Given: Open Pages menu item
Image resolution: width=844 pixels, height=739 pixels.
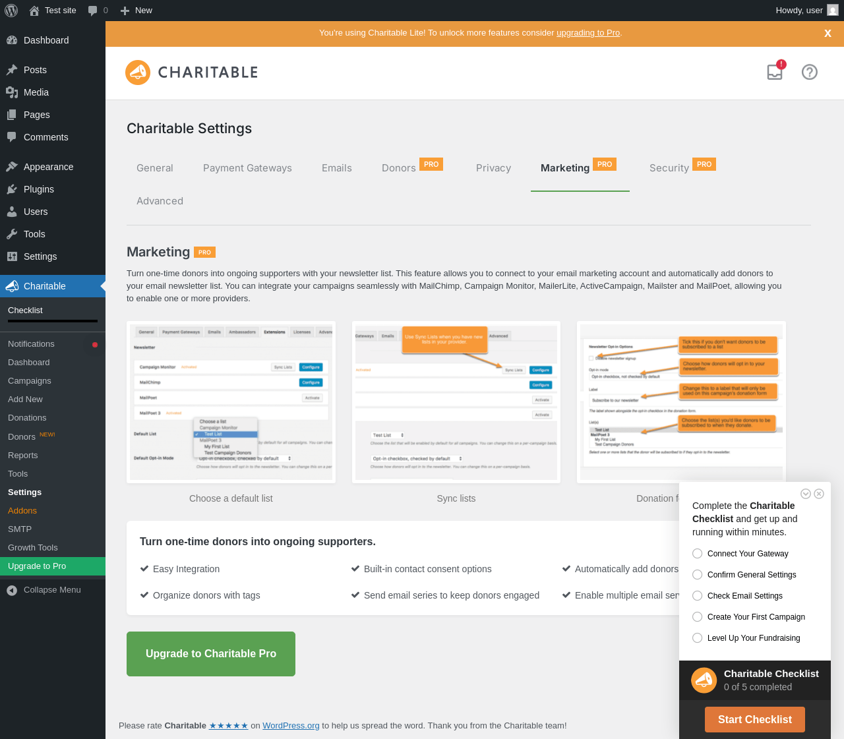Looking at the screenshot, I should pos(53,115).
